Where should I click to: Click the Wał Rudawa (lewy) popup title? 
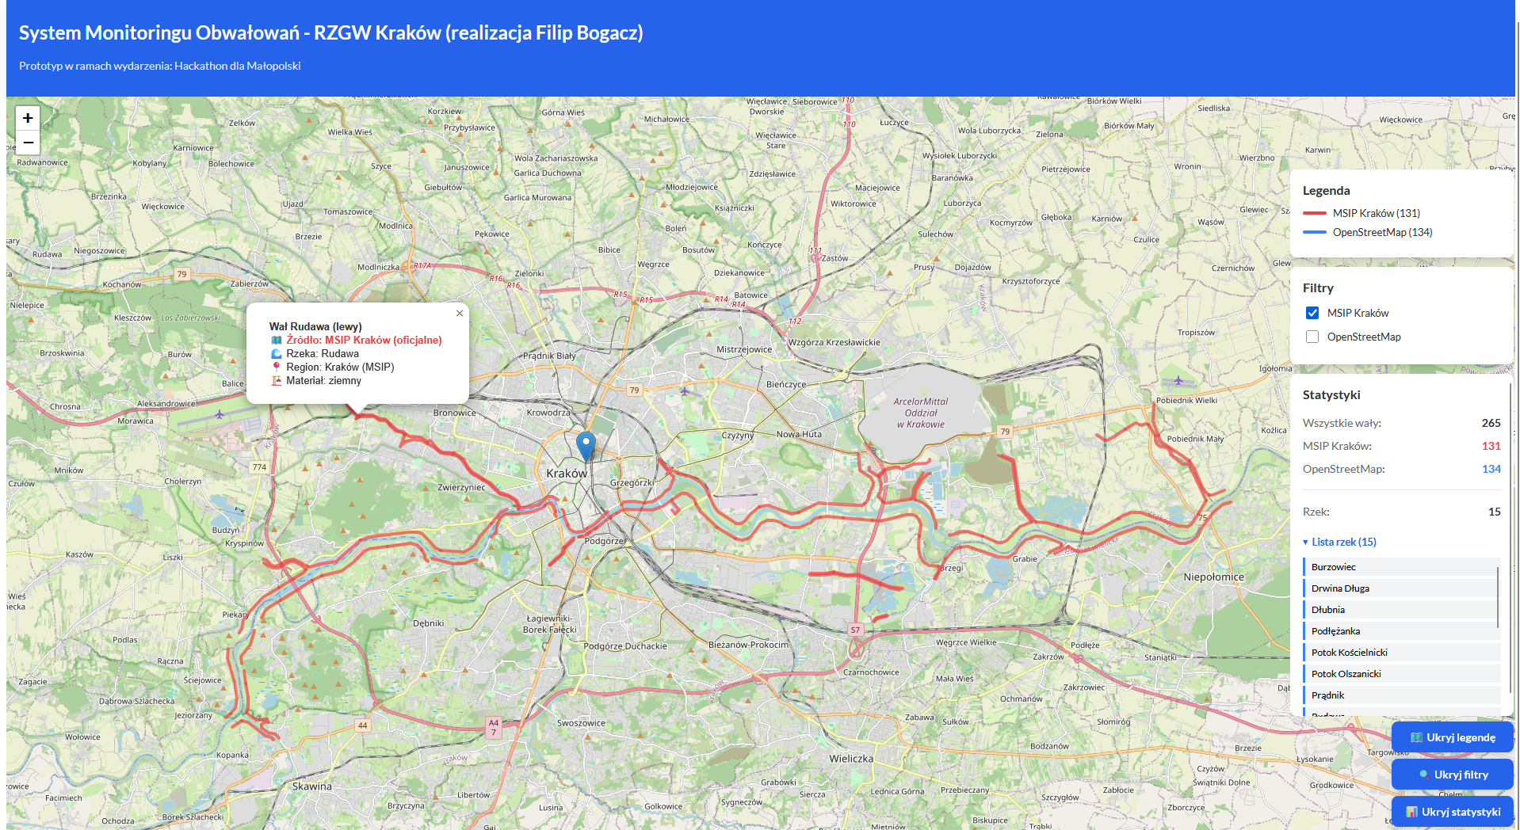click(315, 326)
